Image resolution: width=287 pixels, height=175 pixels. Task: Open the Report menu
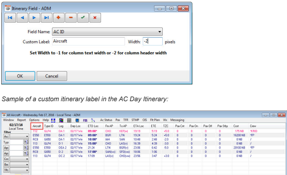[x=21, y=120]
